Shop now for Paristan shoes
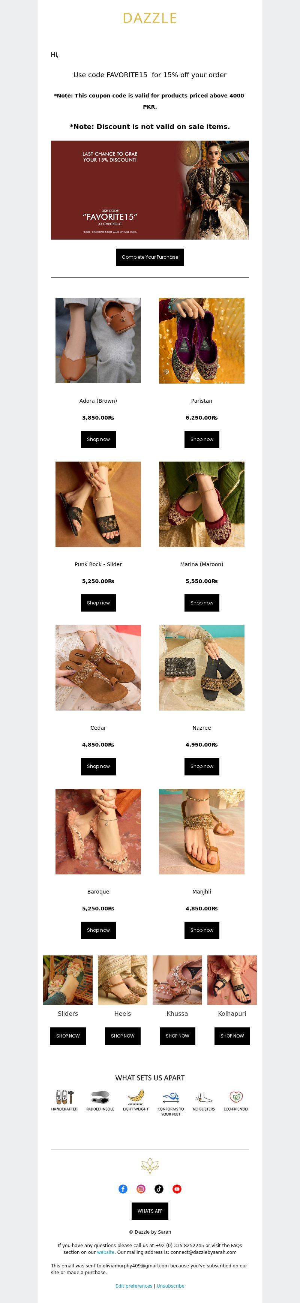The width and height of the screenshot is (300, 1303). click(x=202, y=439)
